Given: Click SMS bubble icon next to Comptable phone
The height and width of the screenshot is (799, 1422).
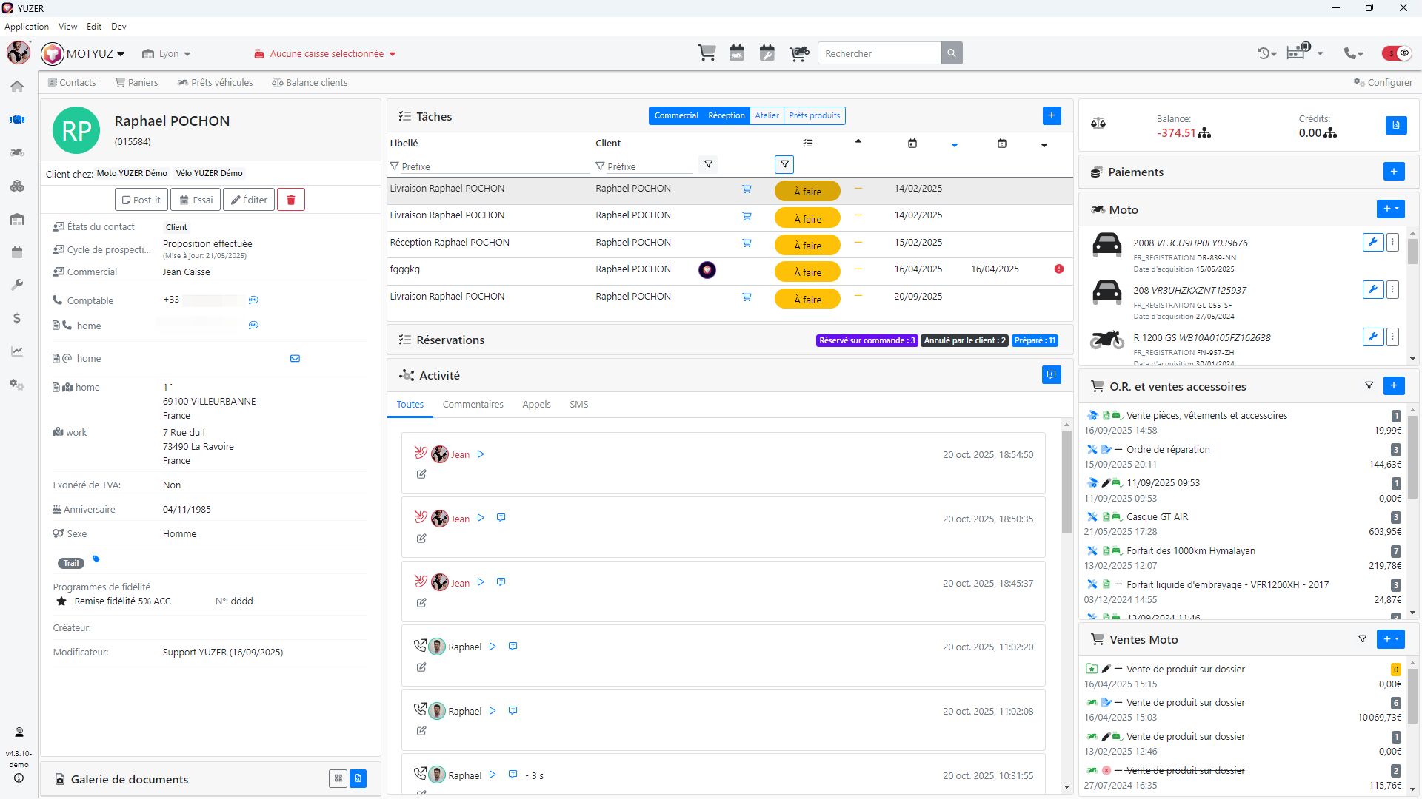Looking at the screenshot, I should pos(253,300).
